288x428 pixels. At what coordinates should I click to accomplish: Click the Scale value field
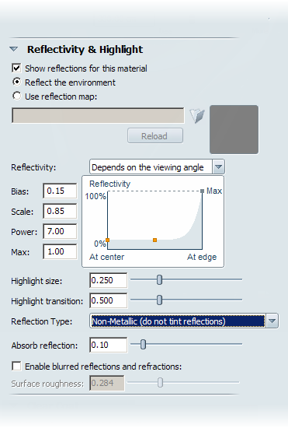click(x=60, y=211)
